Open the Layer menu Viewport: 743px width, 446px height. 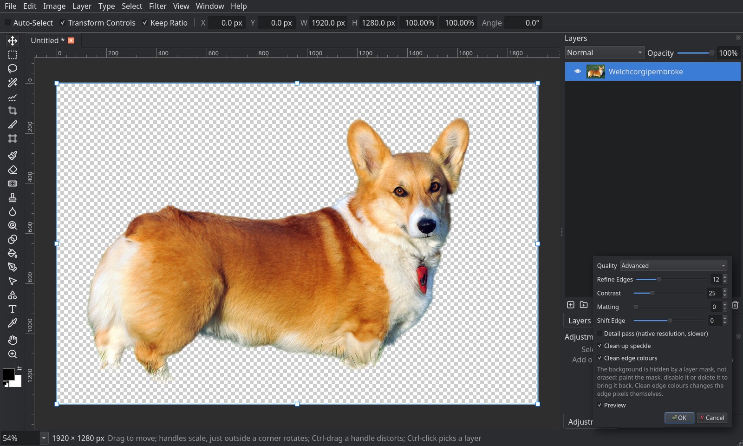point(82,6)
